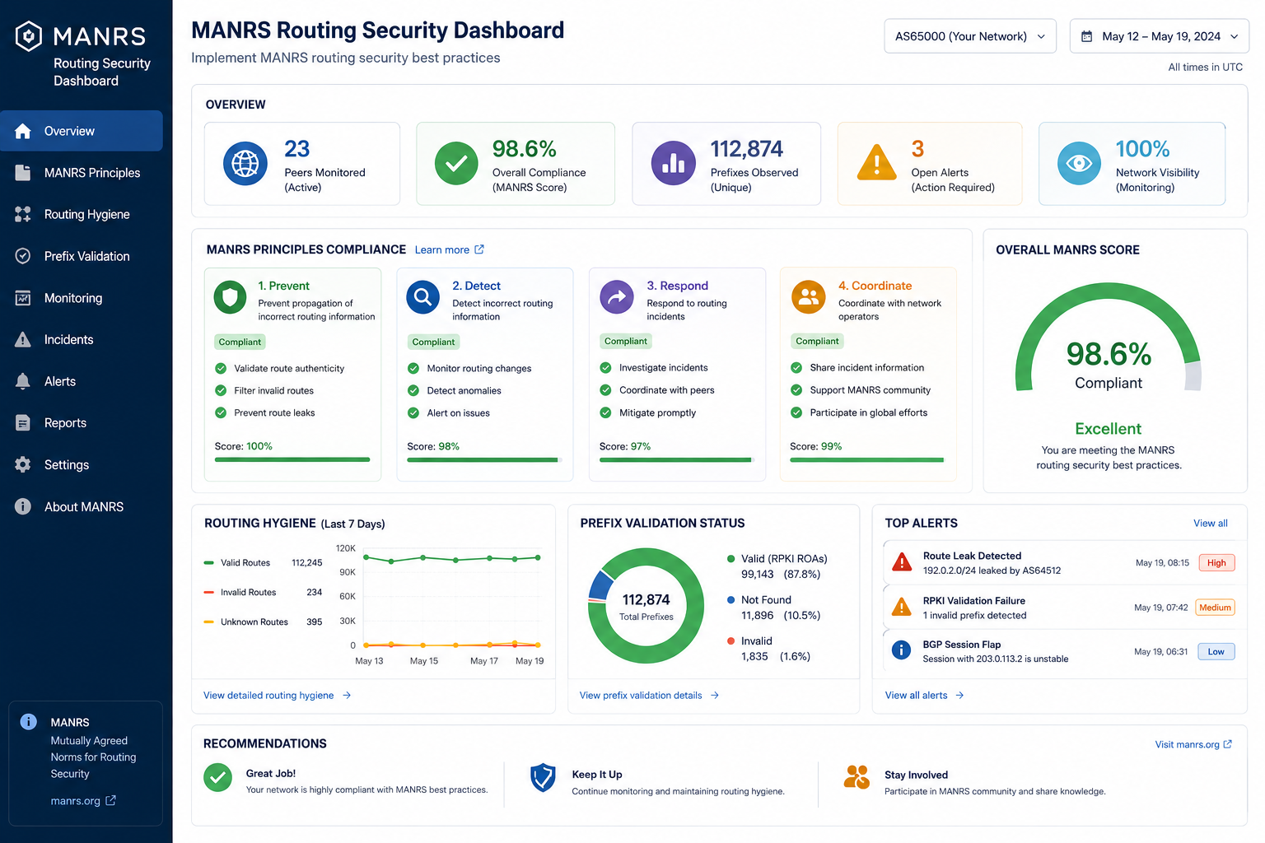This screenshot has height=843, width=1265.
Task: Click the About MANRS info icon
Action: (23, 506)
